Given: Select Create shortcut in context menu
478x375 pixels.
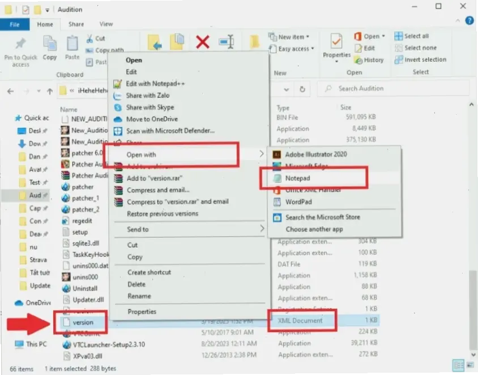Looking at the screenshot, I should (149, 273).
